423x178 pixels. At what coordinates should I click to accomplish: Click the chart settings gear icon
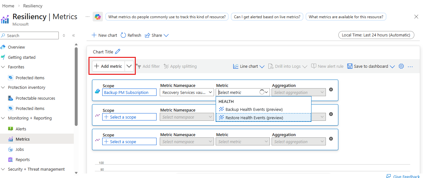point(401,66)
